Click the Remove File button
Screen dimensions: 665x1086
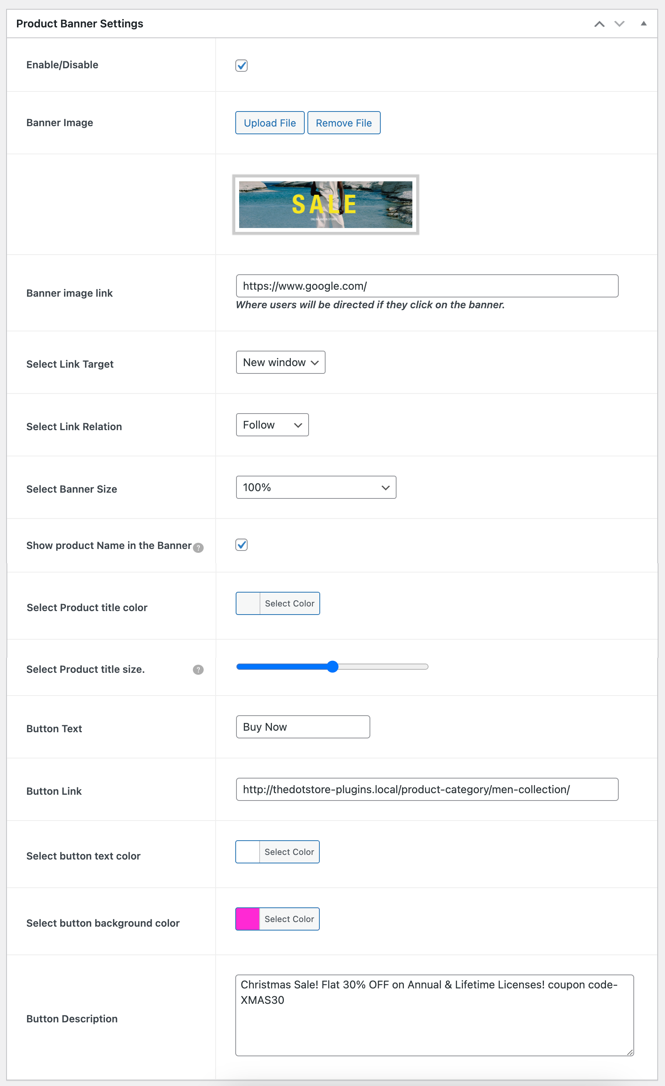click(343, 123)
